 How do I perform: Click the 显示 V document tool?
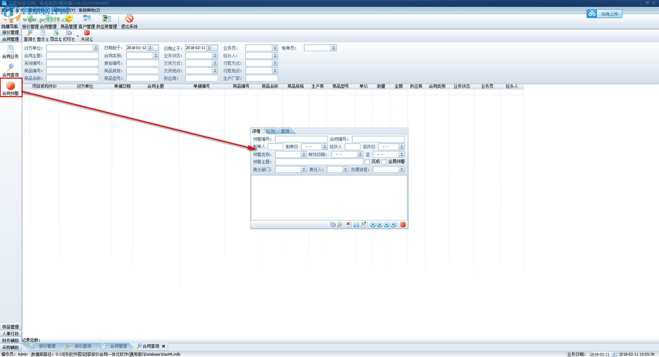[x=43, y=36]
